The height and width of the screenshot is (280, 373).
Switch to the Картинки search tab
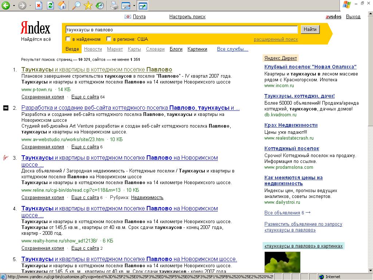[197, 49]
